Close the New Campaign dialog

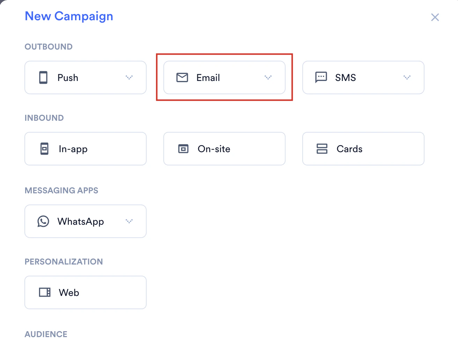click(435, 17)
